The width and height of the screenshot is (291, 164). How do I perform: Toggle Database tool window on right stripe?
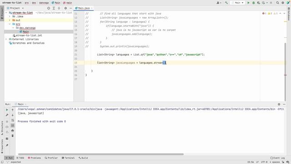point(289,14)
